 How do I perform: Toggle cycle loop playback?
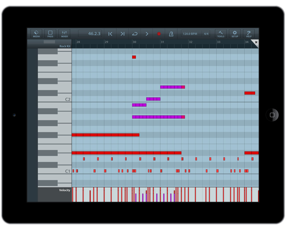point(135,34)
